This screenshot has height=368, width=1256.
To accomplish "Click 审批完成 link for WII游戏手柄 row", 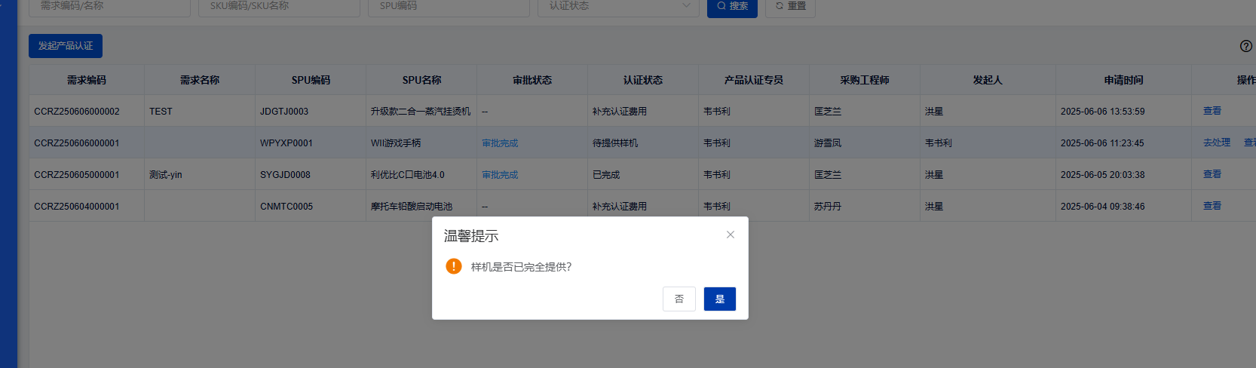I will click(x=500, y=143).
